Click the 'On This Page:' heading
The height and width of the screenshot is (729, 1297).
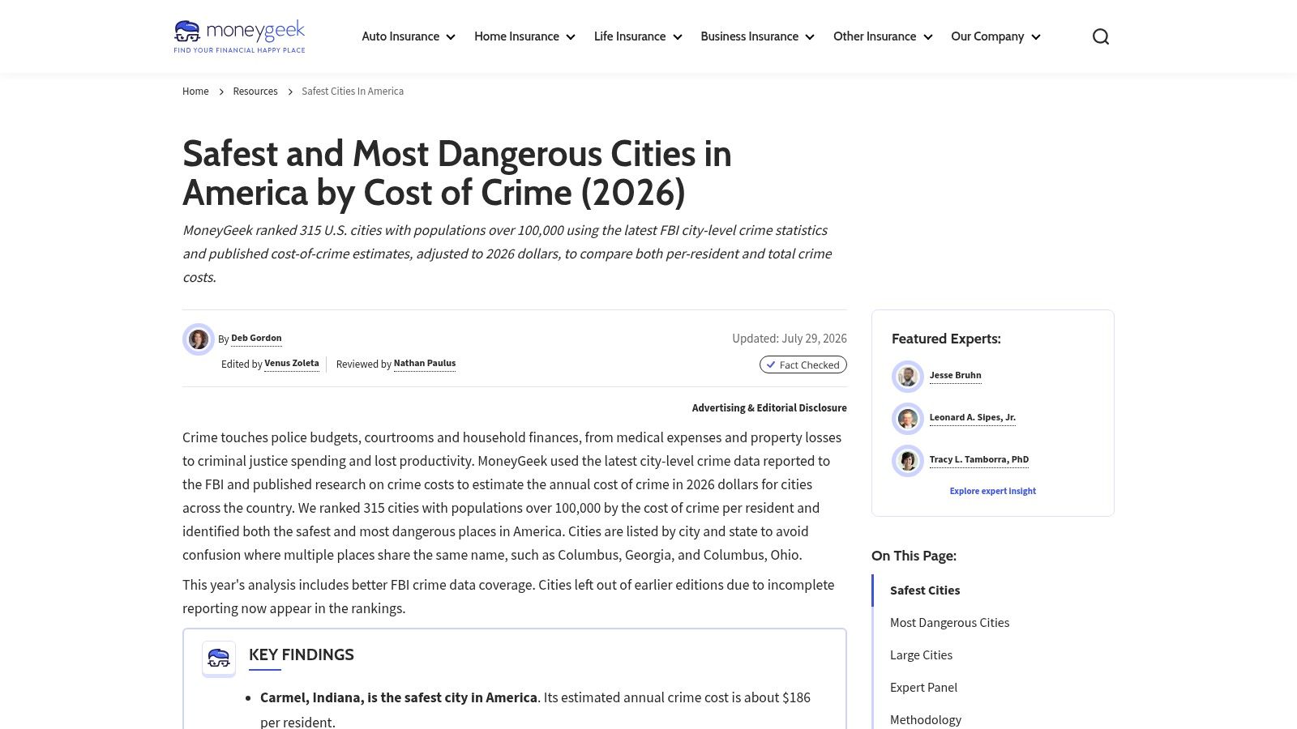pyautogui.click(x=914, y=556)
